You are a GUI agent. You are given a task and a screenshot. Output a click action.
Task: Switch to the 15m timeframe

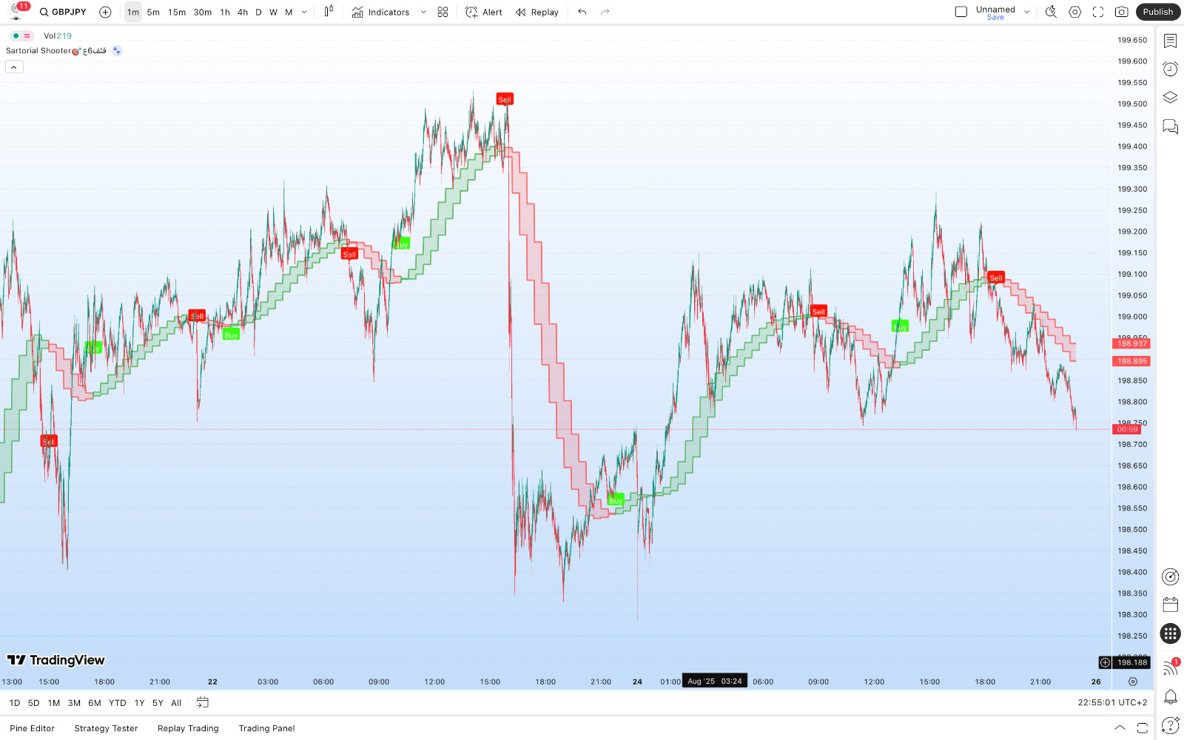tap(177, 12)
